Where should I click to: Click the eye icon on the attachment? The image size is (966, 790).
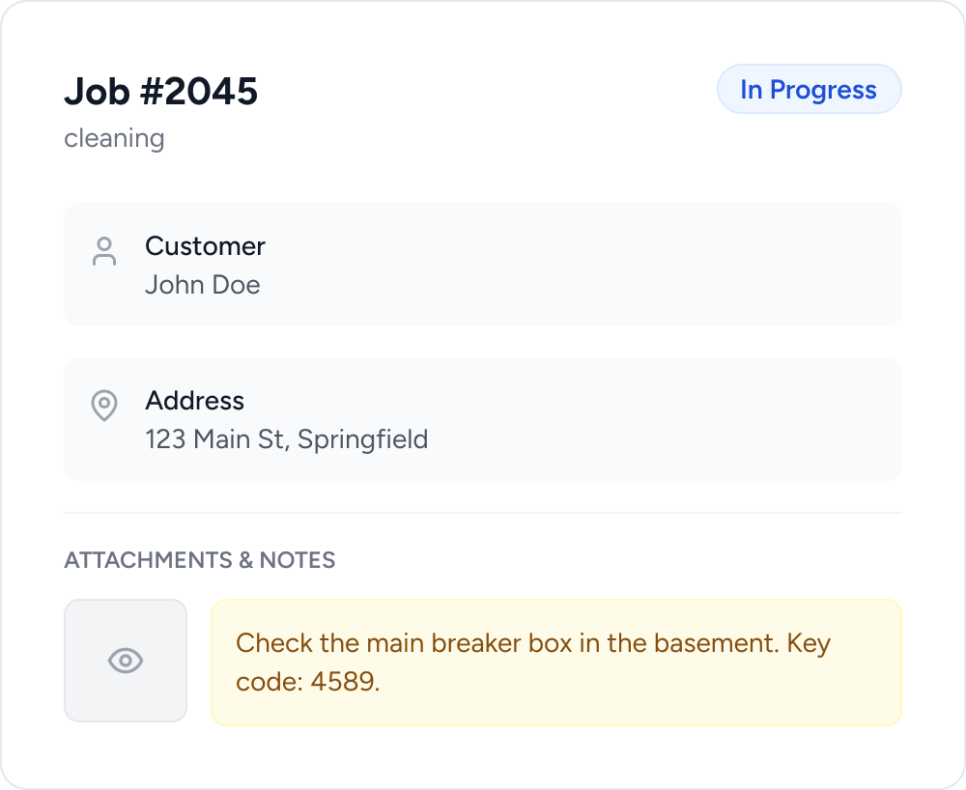126,661
